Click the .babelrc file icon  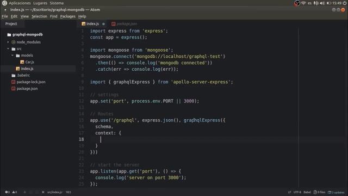tap(14, 75)
